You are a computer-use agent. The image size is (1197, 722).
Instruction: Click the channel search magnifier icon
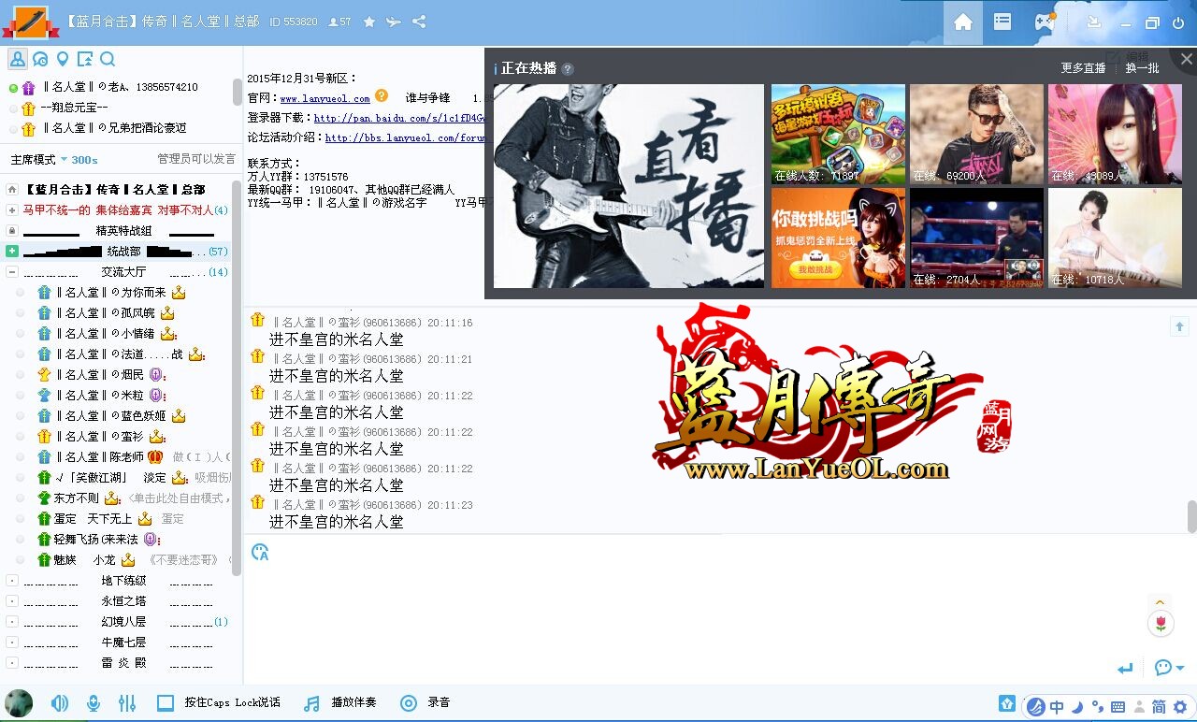(108, 60)
